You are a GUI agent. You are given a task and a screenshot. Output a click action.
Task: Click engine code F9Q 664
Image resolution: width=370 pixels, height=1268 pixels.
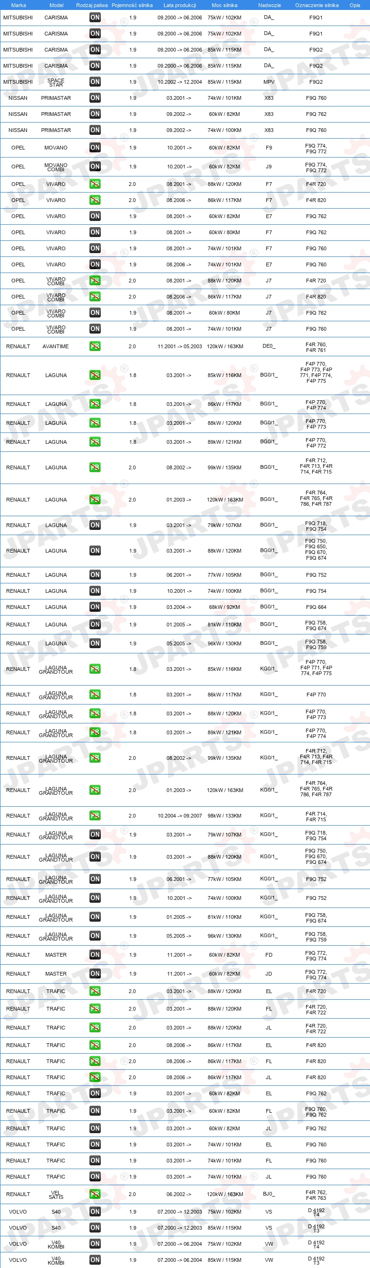point(316,607)
